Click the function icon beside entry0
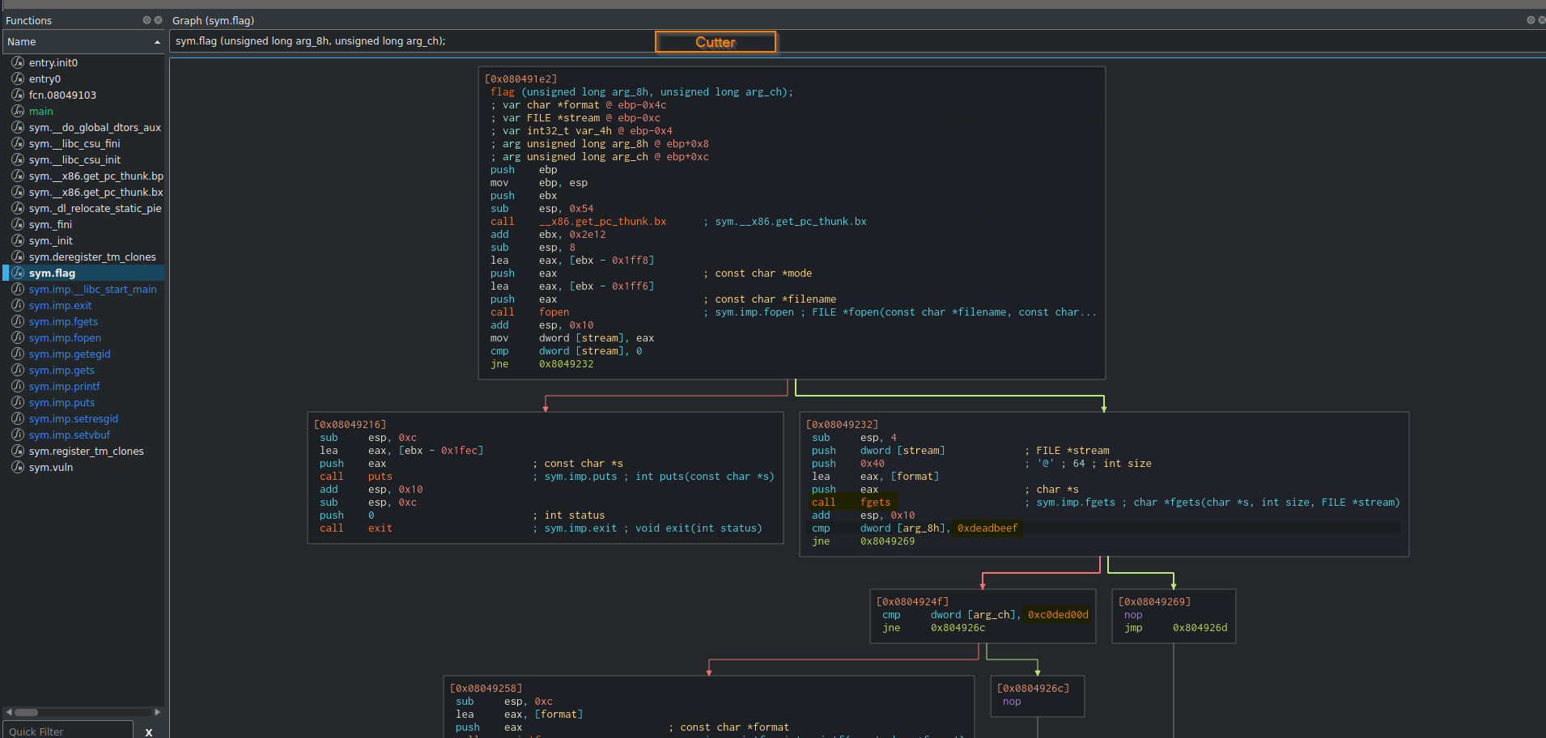 coord(18,78)
